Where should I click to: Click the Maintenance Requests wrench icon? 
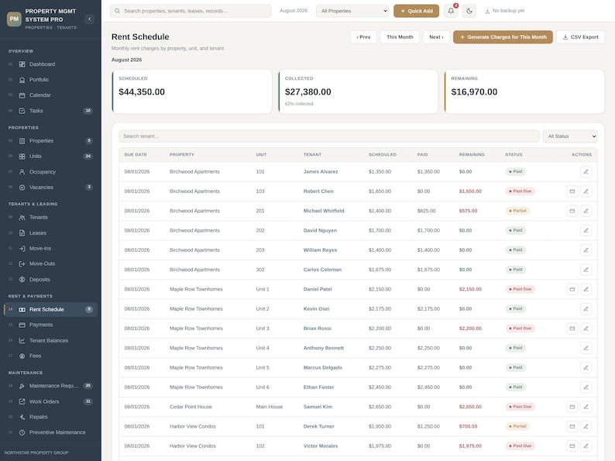click(22, 386)
